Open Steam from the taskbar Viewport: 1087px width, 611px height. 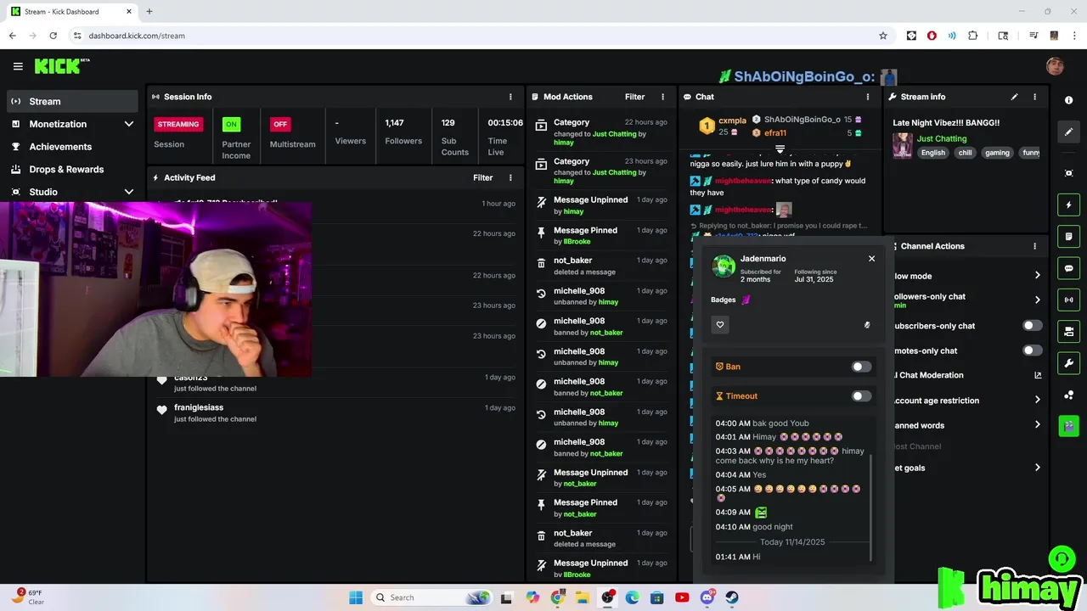tap(731, 597)
